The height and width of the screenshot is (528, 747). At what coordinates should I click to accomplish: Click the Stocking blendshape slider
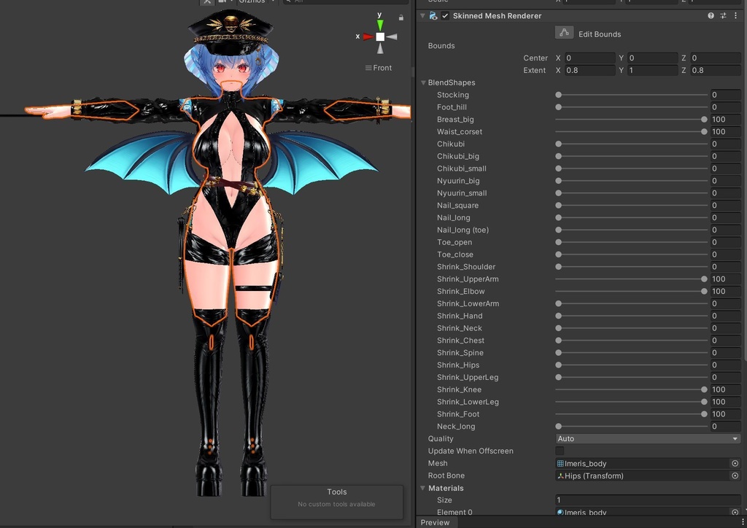click(x=631, y=95)
